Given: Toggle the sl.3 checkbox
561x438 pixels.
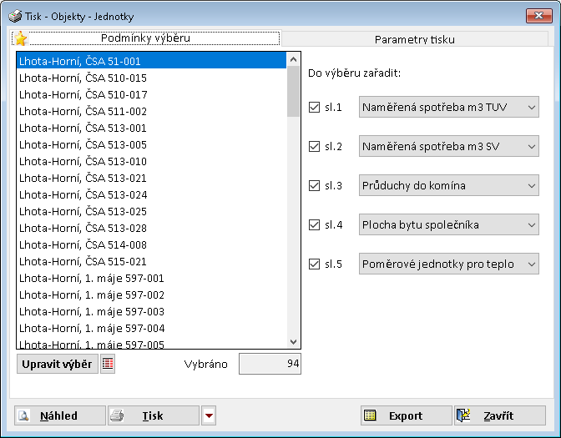Looking at the screenshot, I should coord(315,185).
